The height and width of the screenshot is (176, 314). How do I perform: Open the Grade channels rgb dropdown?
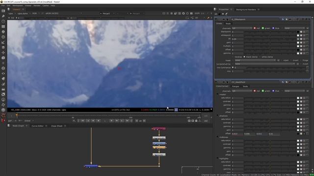242,28
